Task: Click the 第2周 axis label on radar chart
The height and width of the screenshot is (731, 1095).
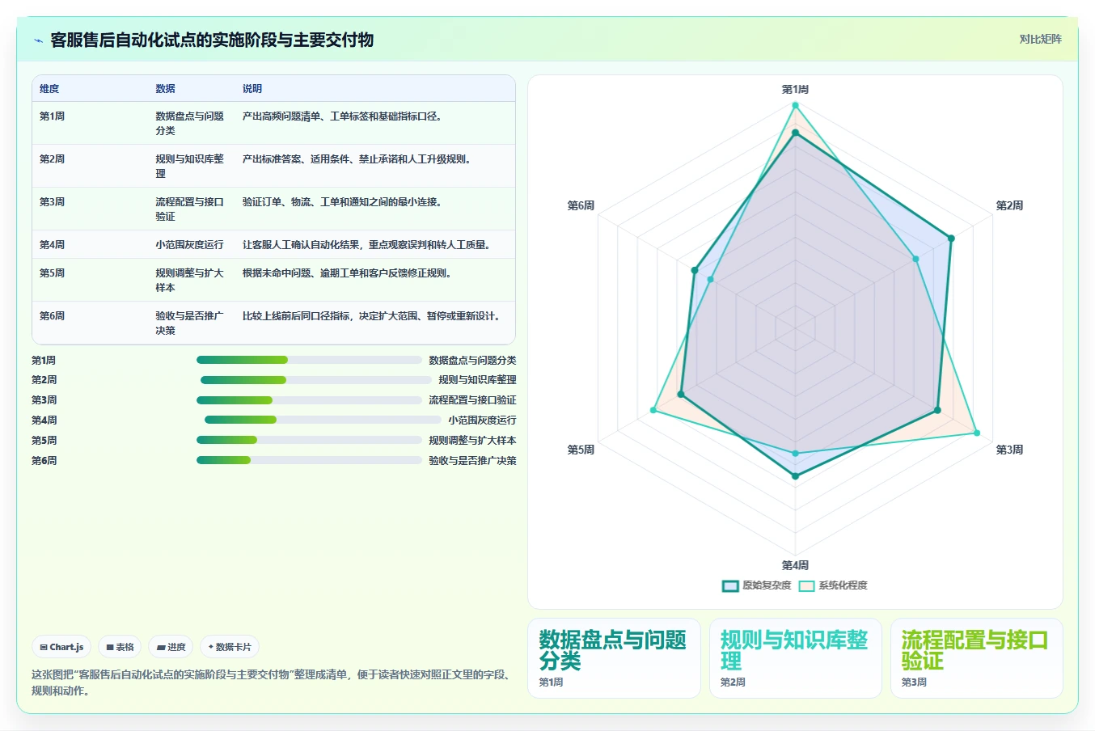Action: (x=1009, y=205)
